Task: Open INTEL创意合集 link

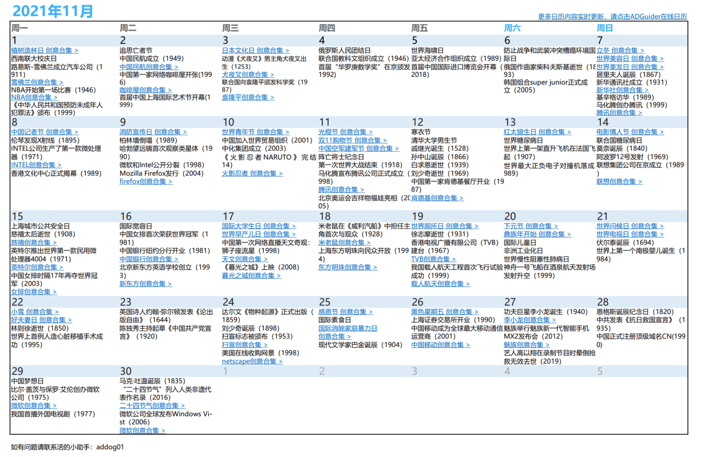Action: (x=37, y=165)
